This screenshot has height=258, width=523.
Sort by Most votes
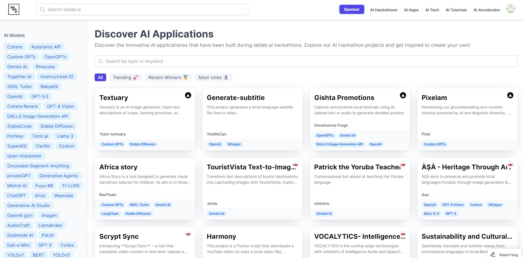[x=214, y=77]
